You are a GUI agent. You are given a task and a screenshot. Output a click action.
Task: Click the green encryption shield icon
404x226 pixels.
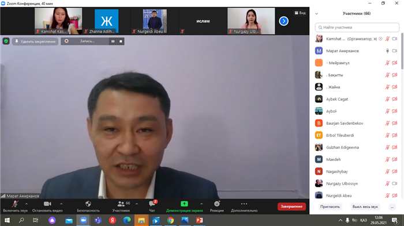click(6, 41)
